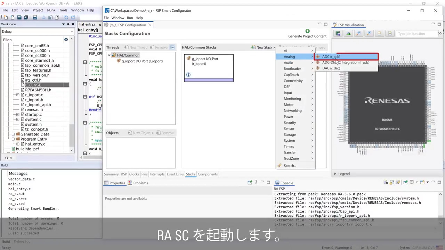Click the pin console icon

[405, 182]
